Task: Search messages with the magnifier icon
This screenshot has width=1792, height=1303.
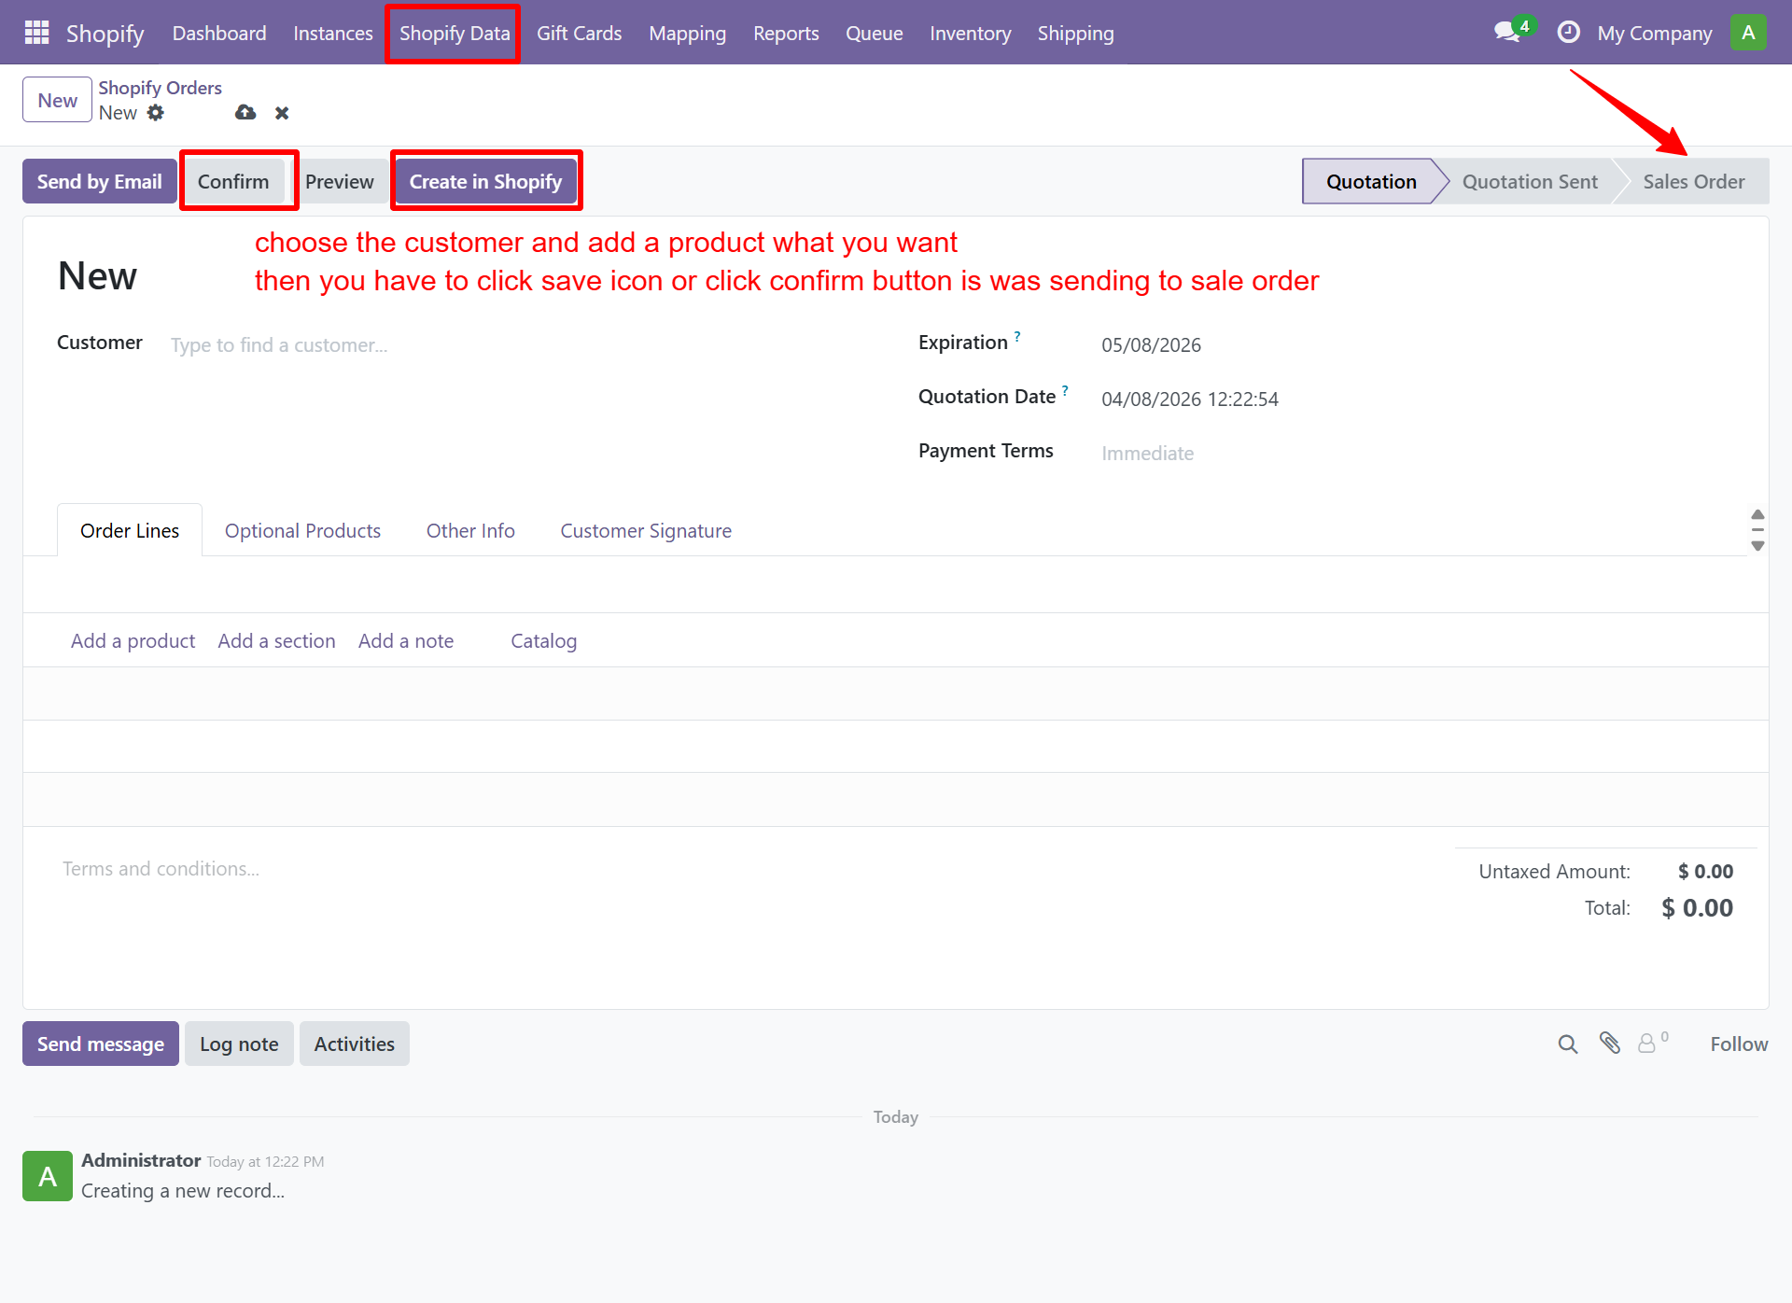Action: (x=1567, y=1044)
